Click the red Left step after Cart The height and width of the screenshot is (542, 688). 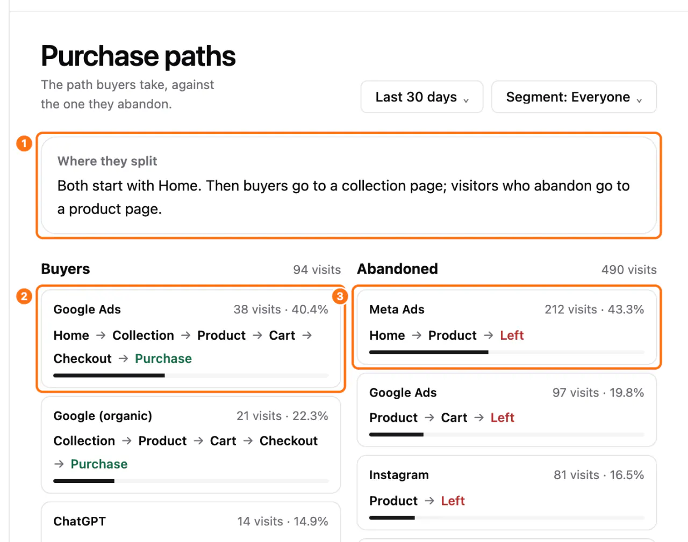502,418
